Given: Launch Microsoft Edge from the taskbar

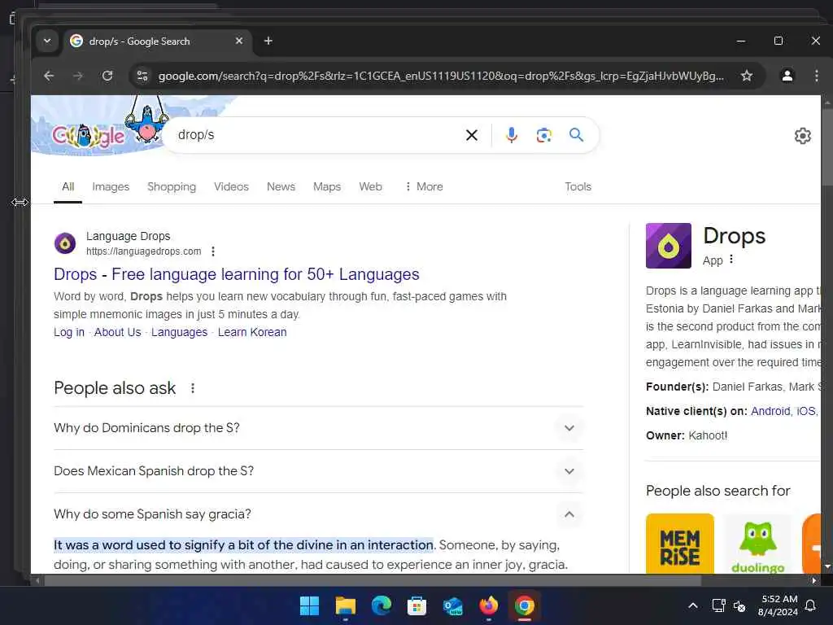Looking at the screenshot, I should 381,605.
